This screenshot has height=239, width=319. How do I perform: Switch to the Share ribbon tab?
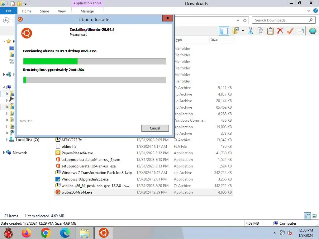pos(44,11)
